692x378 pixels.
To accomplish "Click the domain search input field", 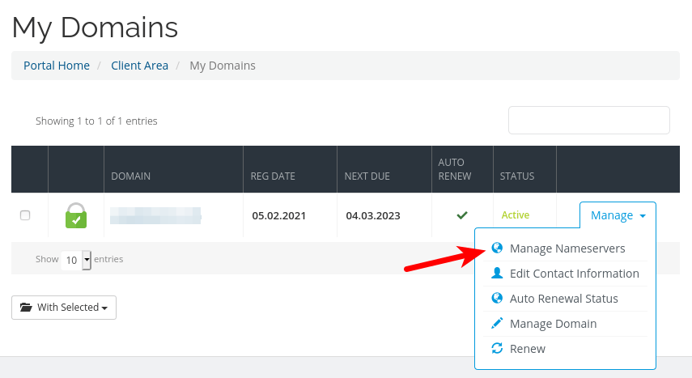I will (x=588, y=120).
